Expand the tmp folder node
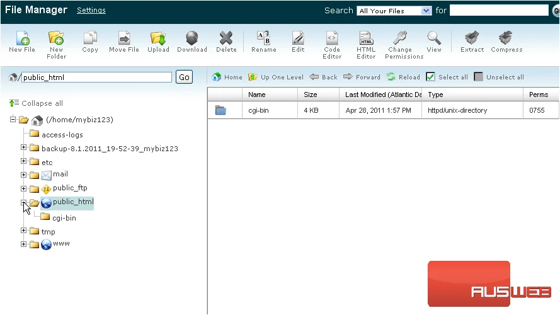560x315 pixels. 23,231
